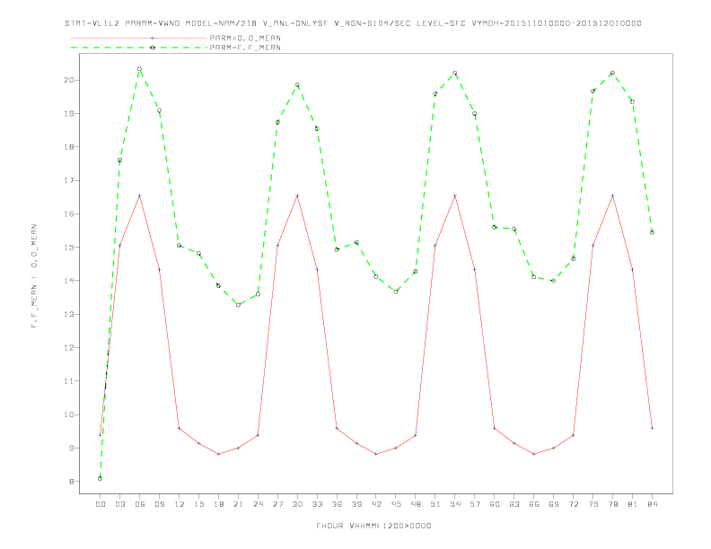Click the chart title line starting STAT=VL1L2

(353, 23)
